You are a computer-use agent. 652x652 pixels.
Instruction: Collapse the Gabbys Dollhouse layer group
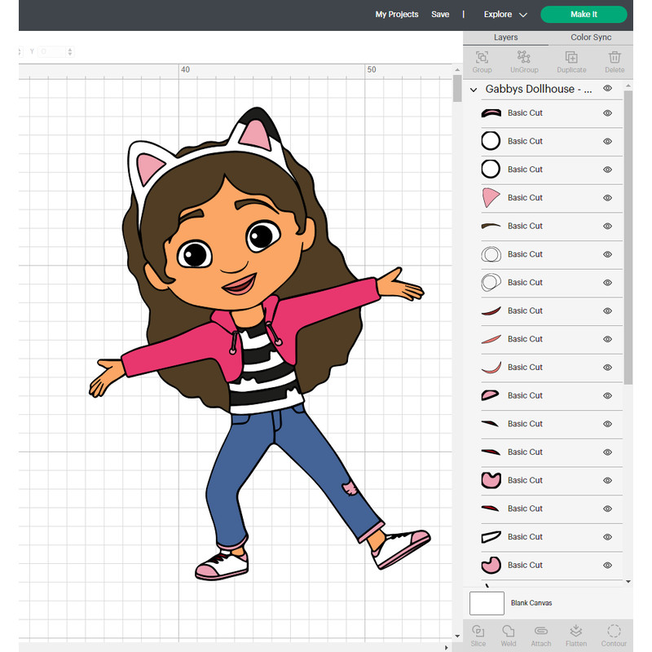pyautogui.click(x=472, y=90)
